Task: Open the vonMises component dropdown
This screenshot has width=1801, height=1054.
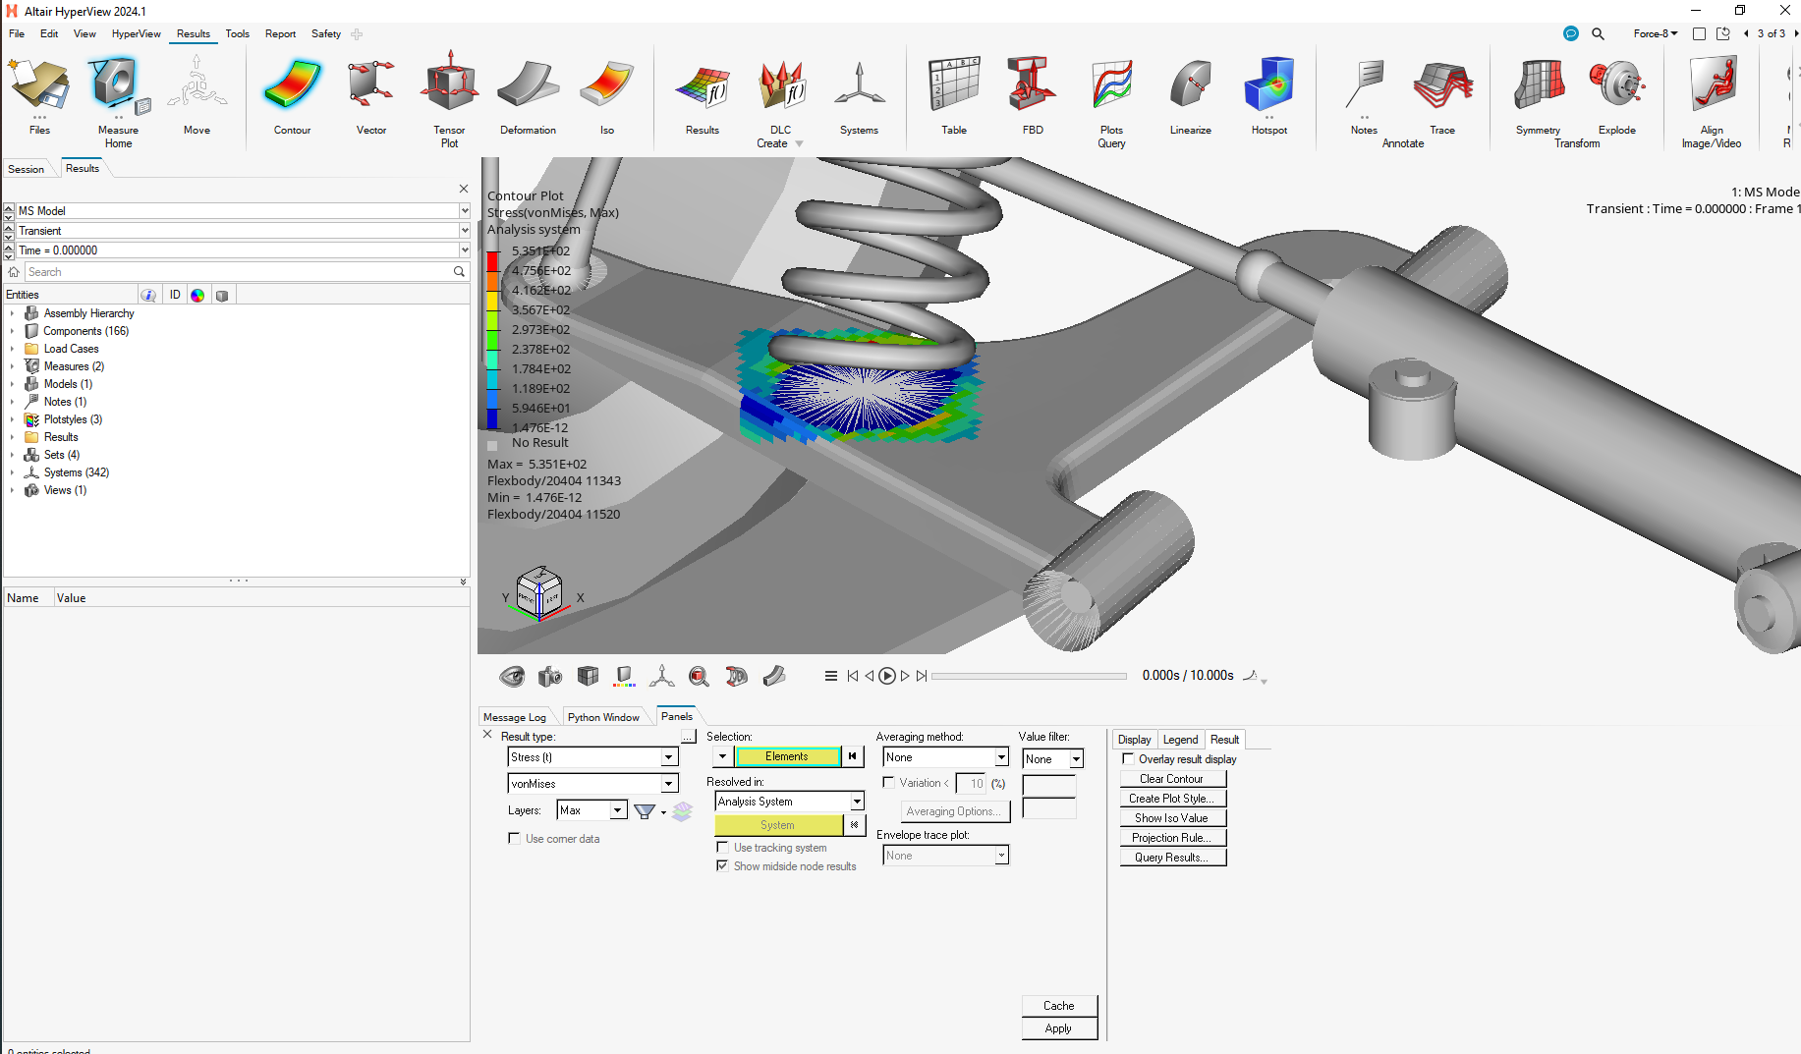Action: pyautogui.click(x=669, y=784)
